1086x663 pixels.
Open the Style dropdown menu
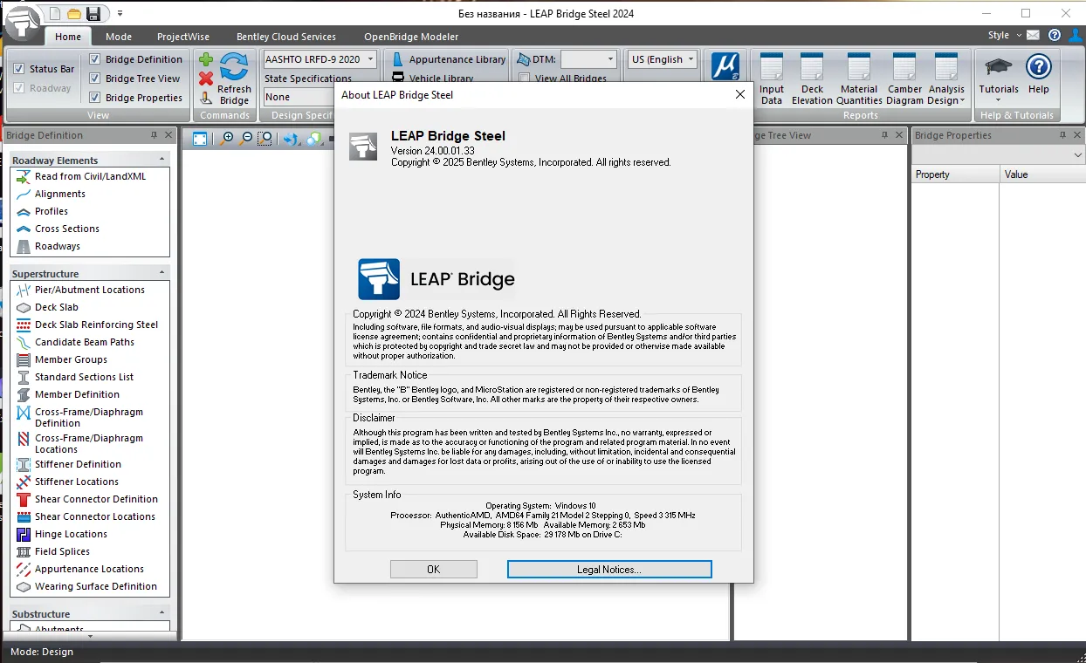(x=1004, y=36)
